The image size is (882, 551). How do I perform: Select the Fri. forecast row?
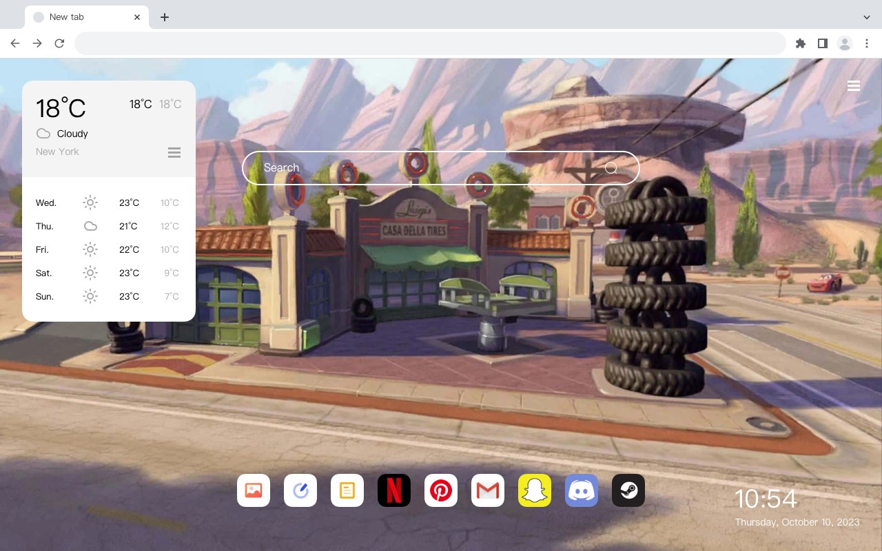[x=108, y=249]
